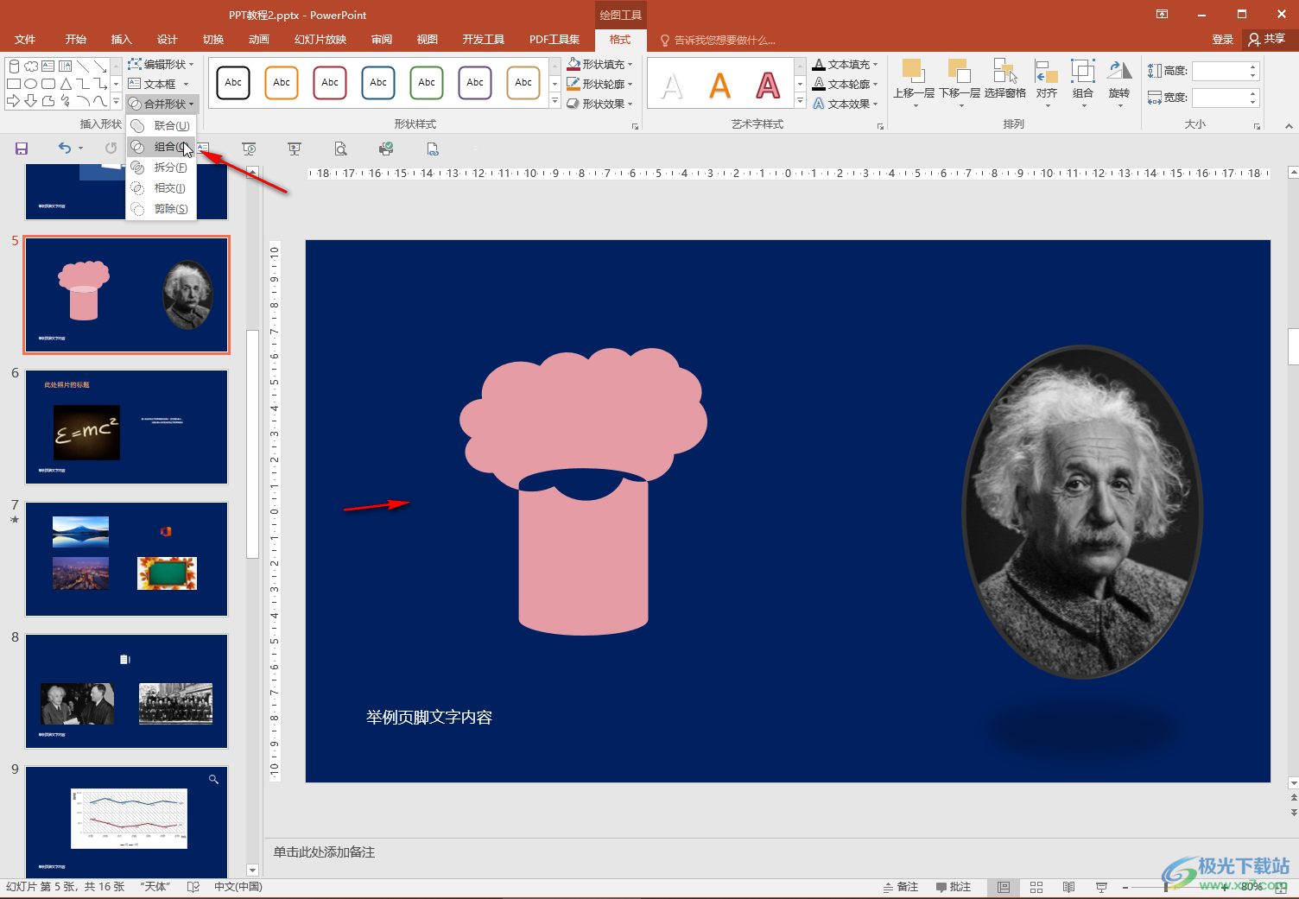Select slide 8 thumbnail with two photos
The image size is (1299, 899).
point(126,692)
